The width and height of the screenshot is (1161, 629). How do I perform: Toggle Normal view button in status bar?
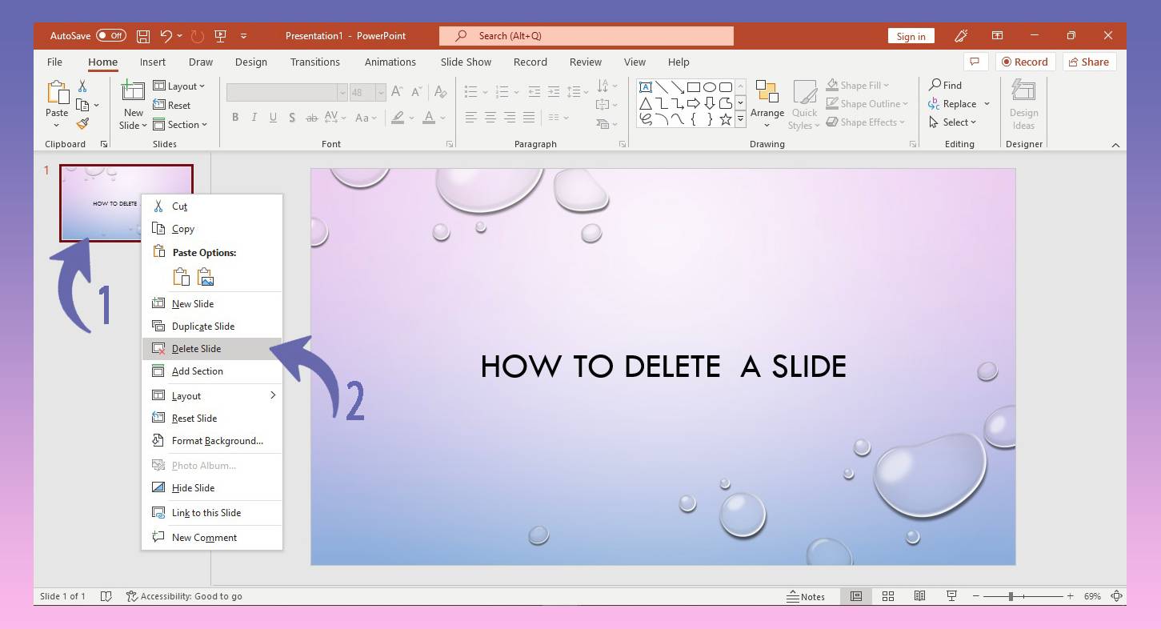point(855,596)
